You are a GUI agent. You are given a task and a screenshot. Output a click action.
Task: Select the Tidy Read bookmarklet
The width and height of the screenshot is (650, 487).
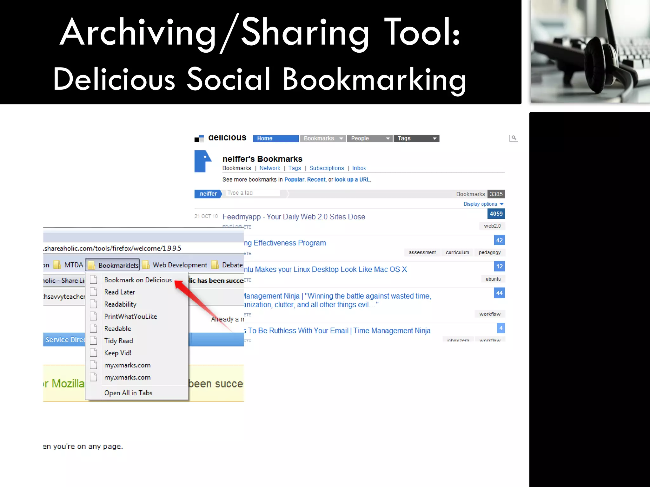[118, 341]
